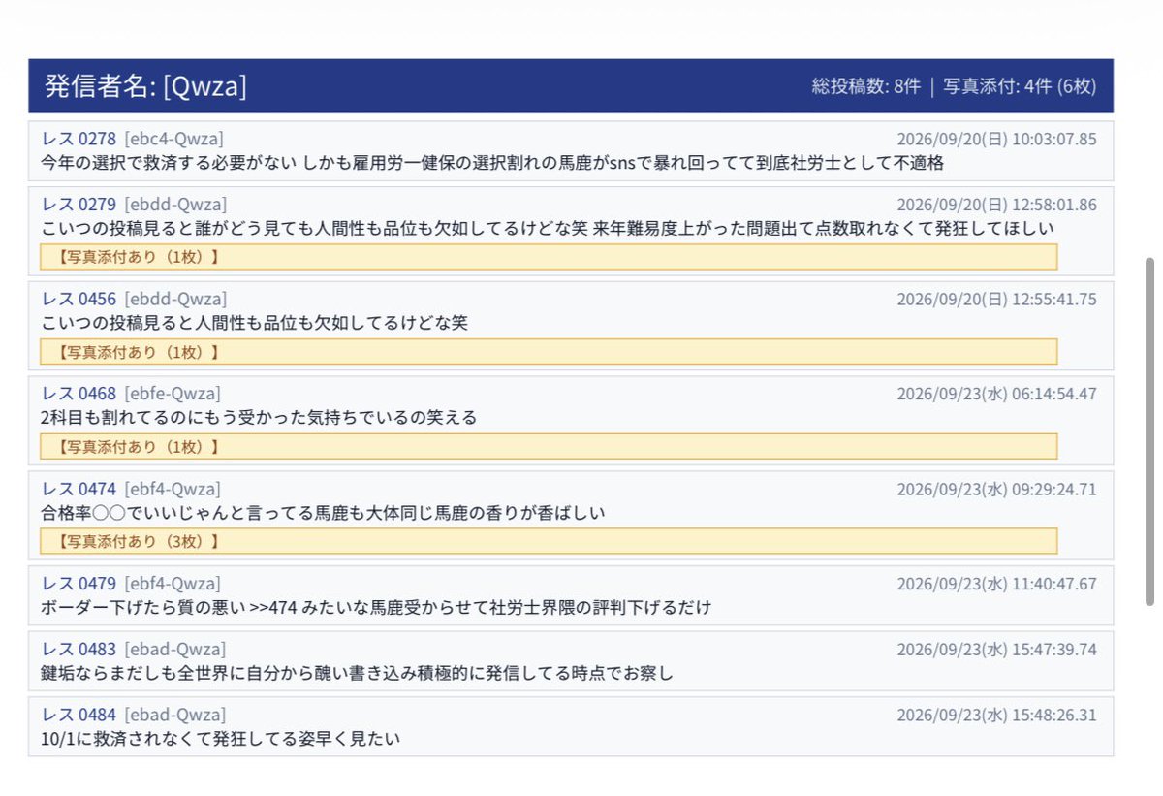Screen dimensions: 1163x796
Task: Click 写真添付: 4件 (6枚) in header
Action: click(x=1020, y=86)
